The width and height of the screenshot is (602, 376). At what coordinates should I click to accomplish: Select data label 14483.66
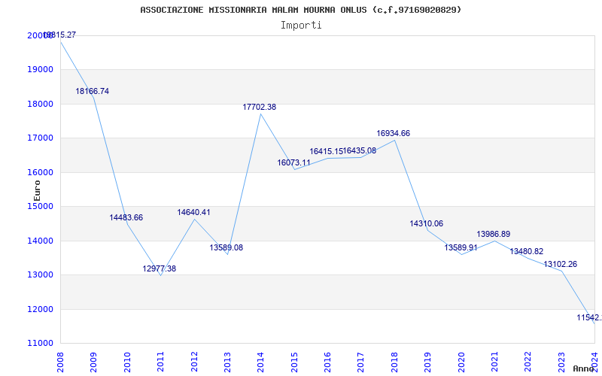(126, 217)
